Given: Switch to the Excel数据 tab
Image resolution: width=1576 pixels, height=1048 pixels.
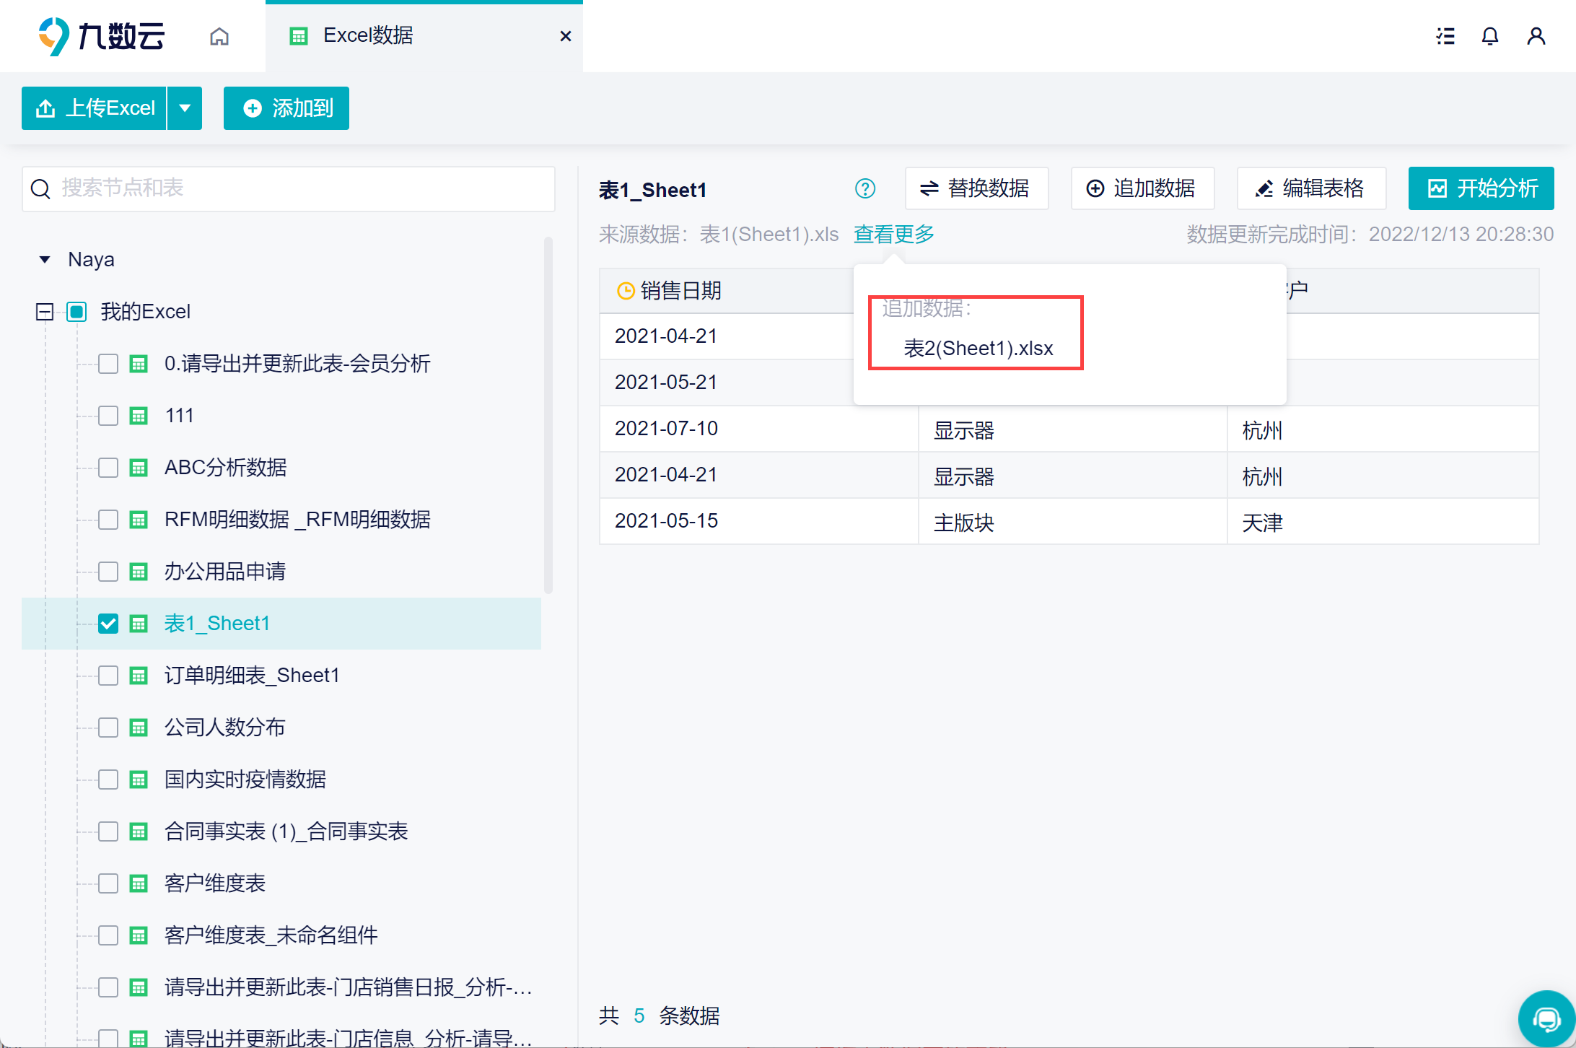Looking at the screenshot, I should pyautogui.click(x=368, y=36).
